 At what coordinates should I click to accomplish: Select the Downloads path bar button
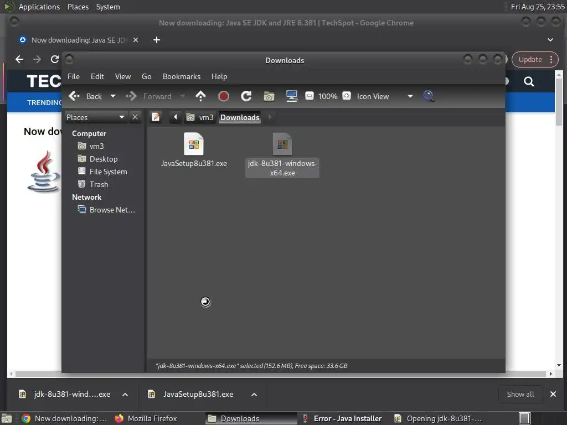(x=240, y=117)
